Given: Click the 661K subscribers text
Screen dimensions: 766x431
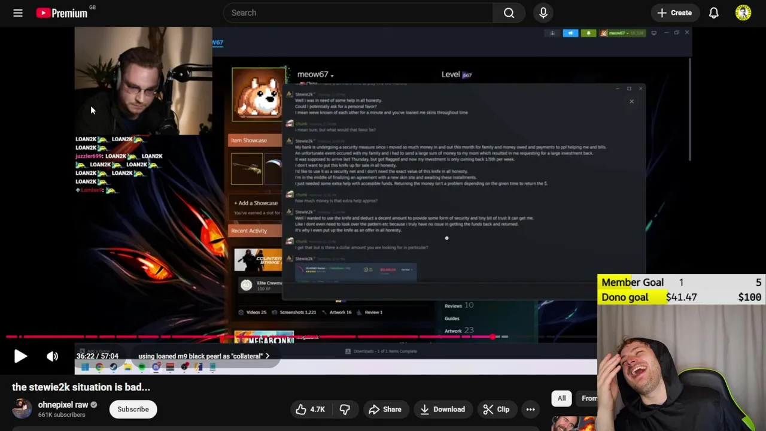Looking at the screenshot, I should 62,415.
